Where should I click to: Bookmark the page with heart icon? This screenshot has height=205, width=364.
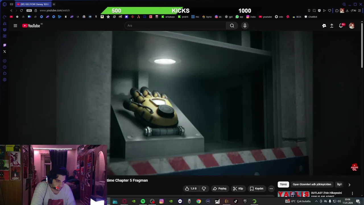[330, 11]
